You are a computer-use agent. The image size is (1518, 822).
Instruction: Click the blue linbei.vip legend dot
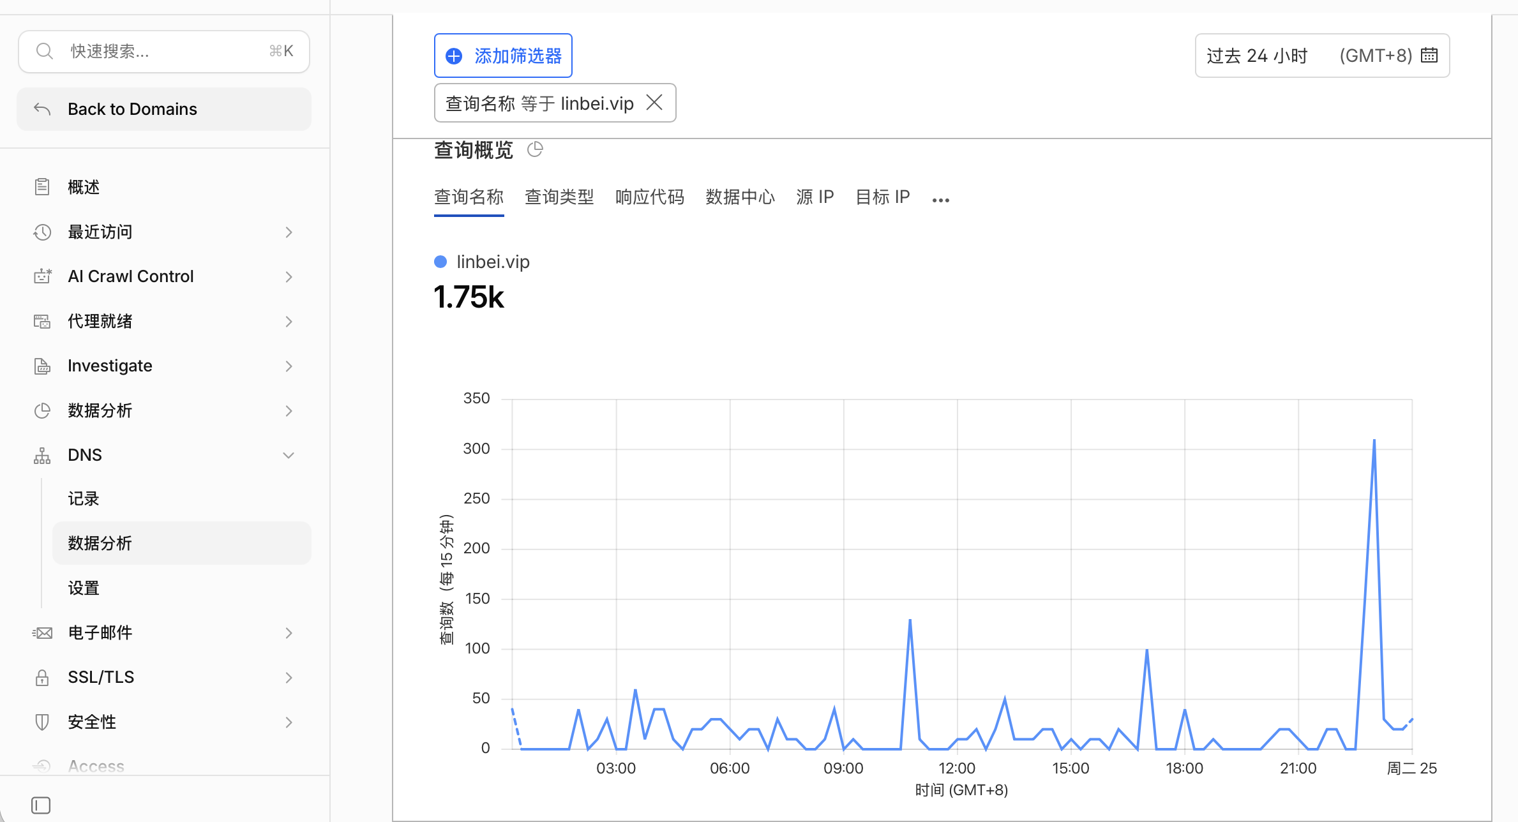coord(440,262)
